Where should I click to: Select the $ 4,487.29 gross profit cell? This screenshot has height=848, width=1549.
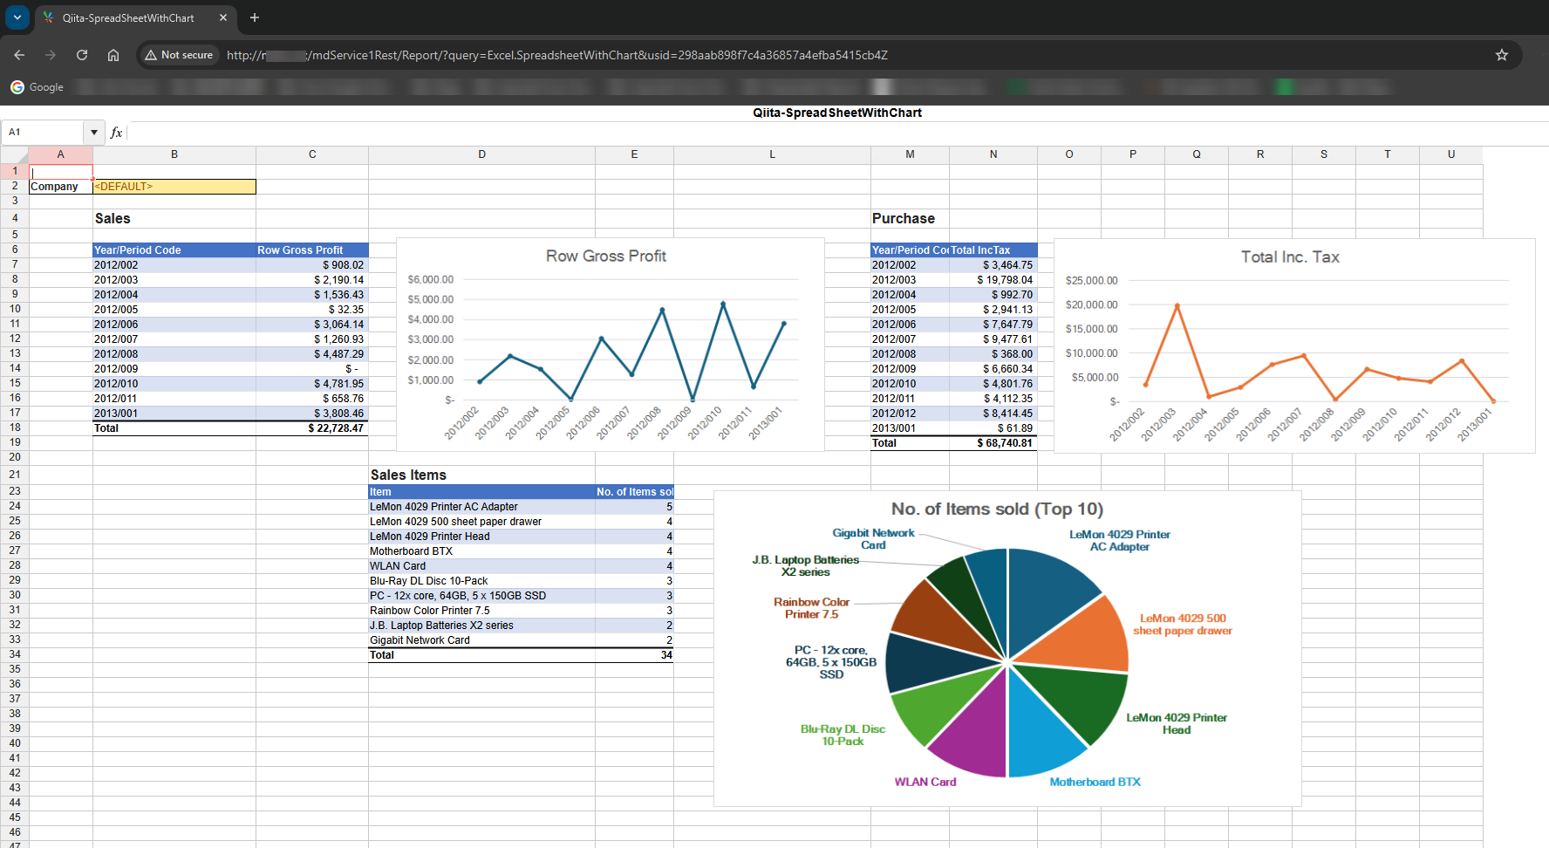pyautogui.click(x=312, y=354)
